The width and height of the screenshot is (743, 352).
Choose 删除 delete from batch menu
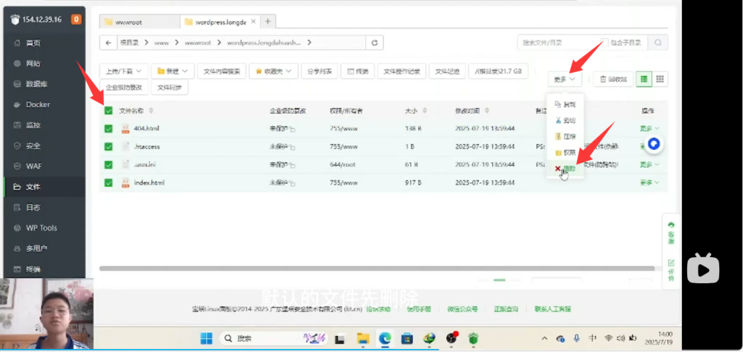pyautogui.click(x=565, y=169)
